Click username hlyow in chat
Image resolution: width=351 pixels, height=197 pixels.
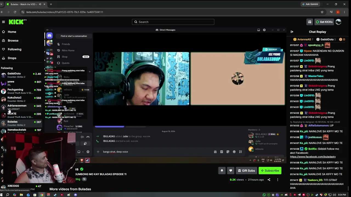tap(308, 51)
